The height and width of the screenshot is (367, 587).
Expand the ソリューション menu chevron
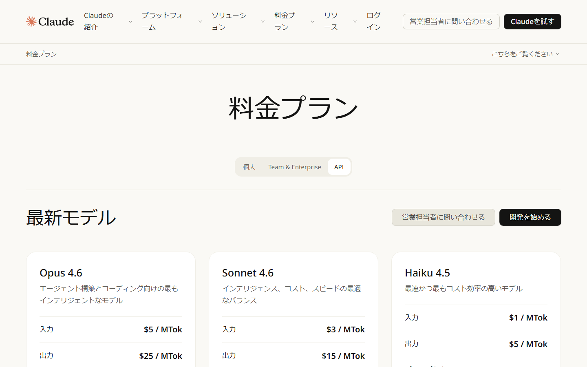(x=263, y=22)
